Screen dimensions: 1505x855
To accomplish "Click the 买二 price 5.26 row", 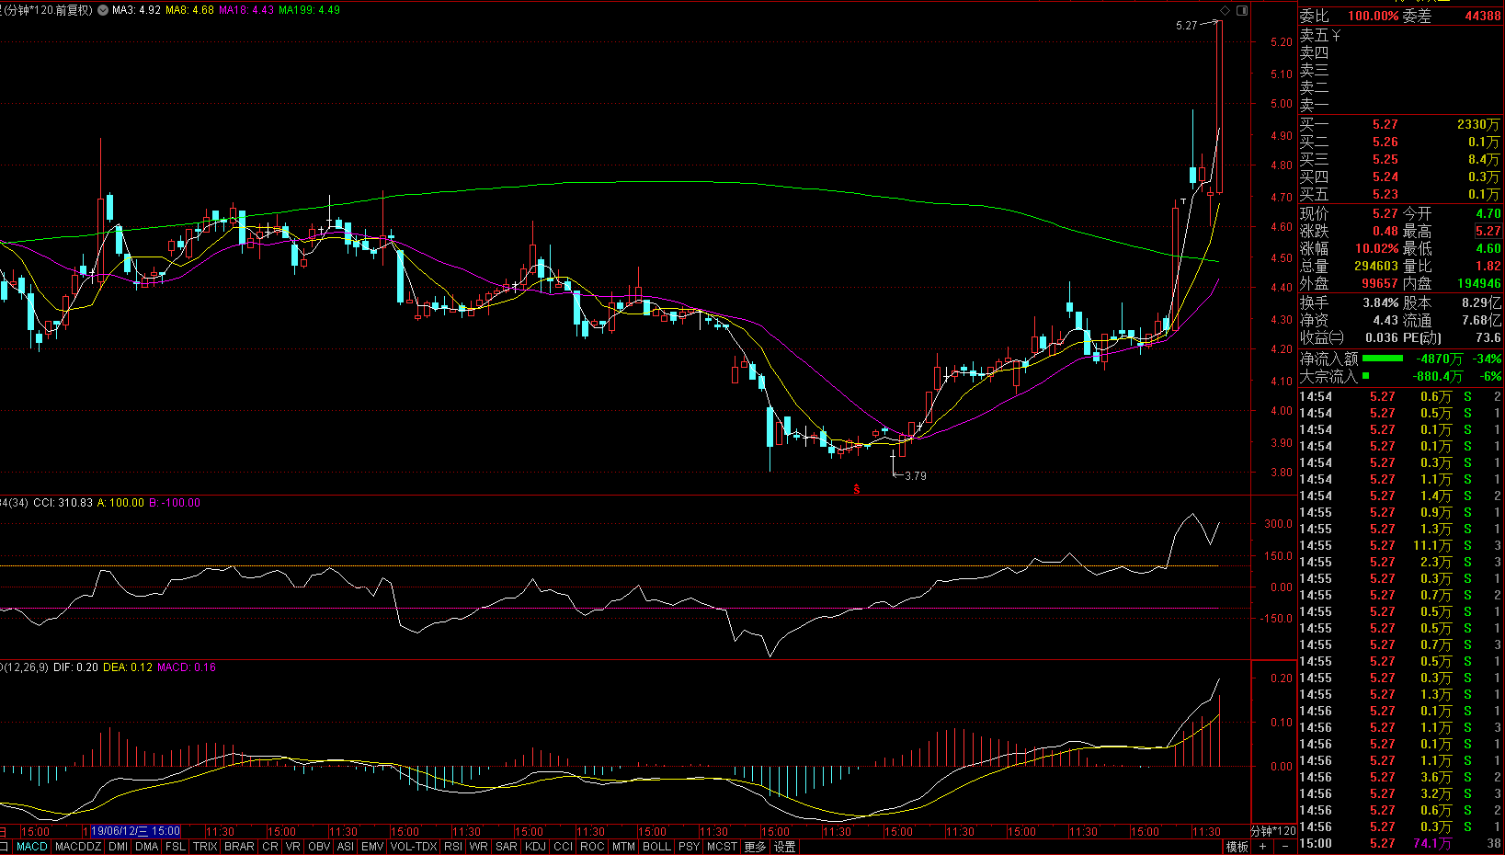I will [x=1401, y=142].
